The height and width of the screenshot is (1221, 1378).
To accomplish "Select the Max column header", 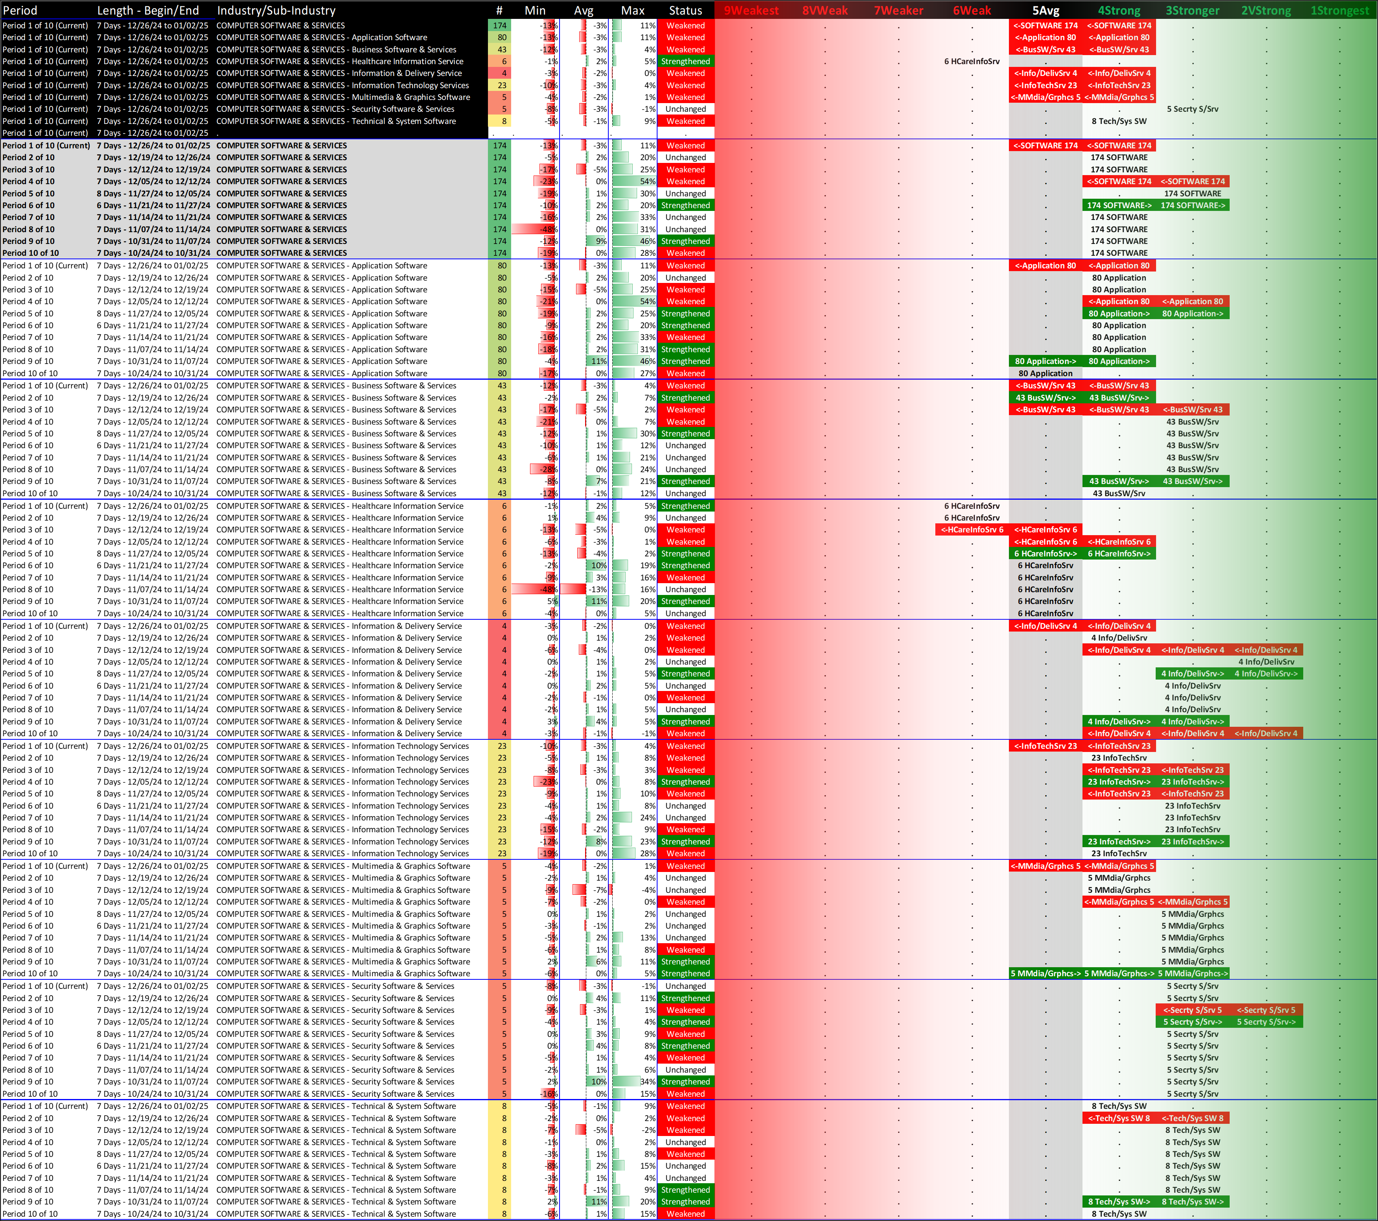I will 632,10.
